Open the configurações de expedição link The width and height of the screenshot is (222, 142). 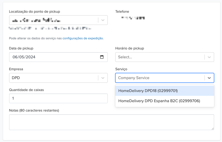[83, 38]
